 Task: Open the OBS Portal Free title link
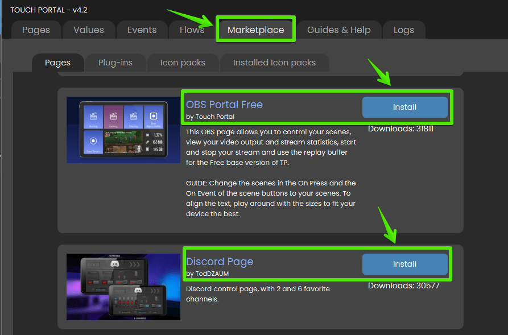pos(224,105)
